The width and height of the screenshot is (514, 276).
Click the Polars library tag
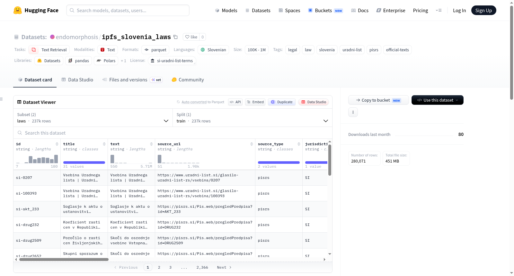(106, 61)
